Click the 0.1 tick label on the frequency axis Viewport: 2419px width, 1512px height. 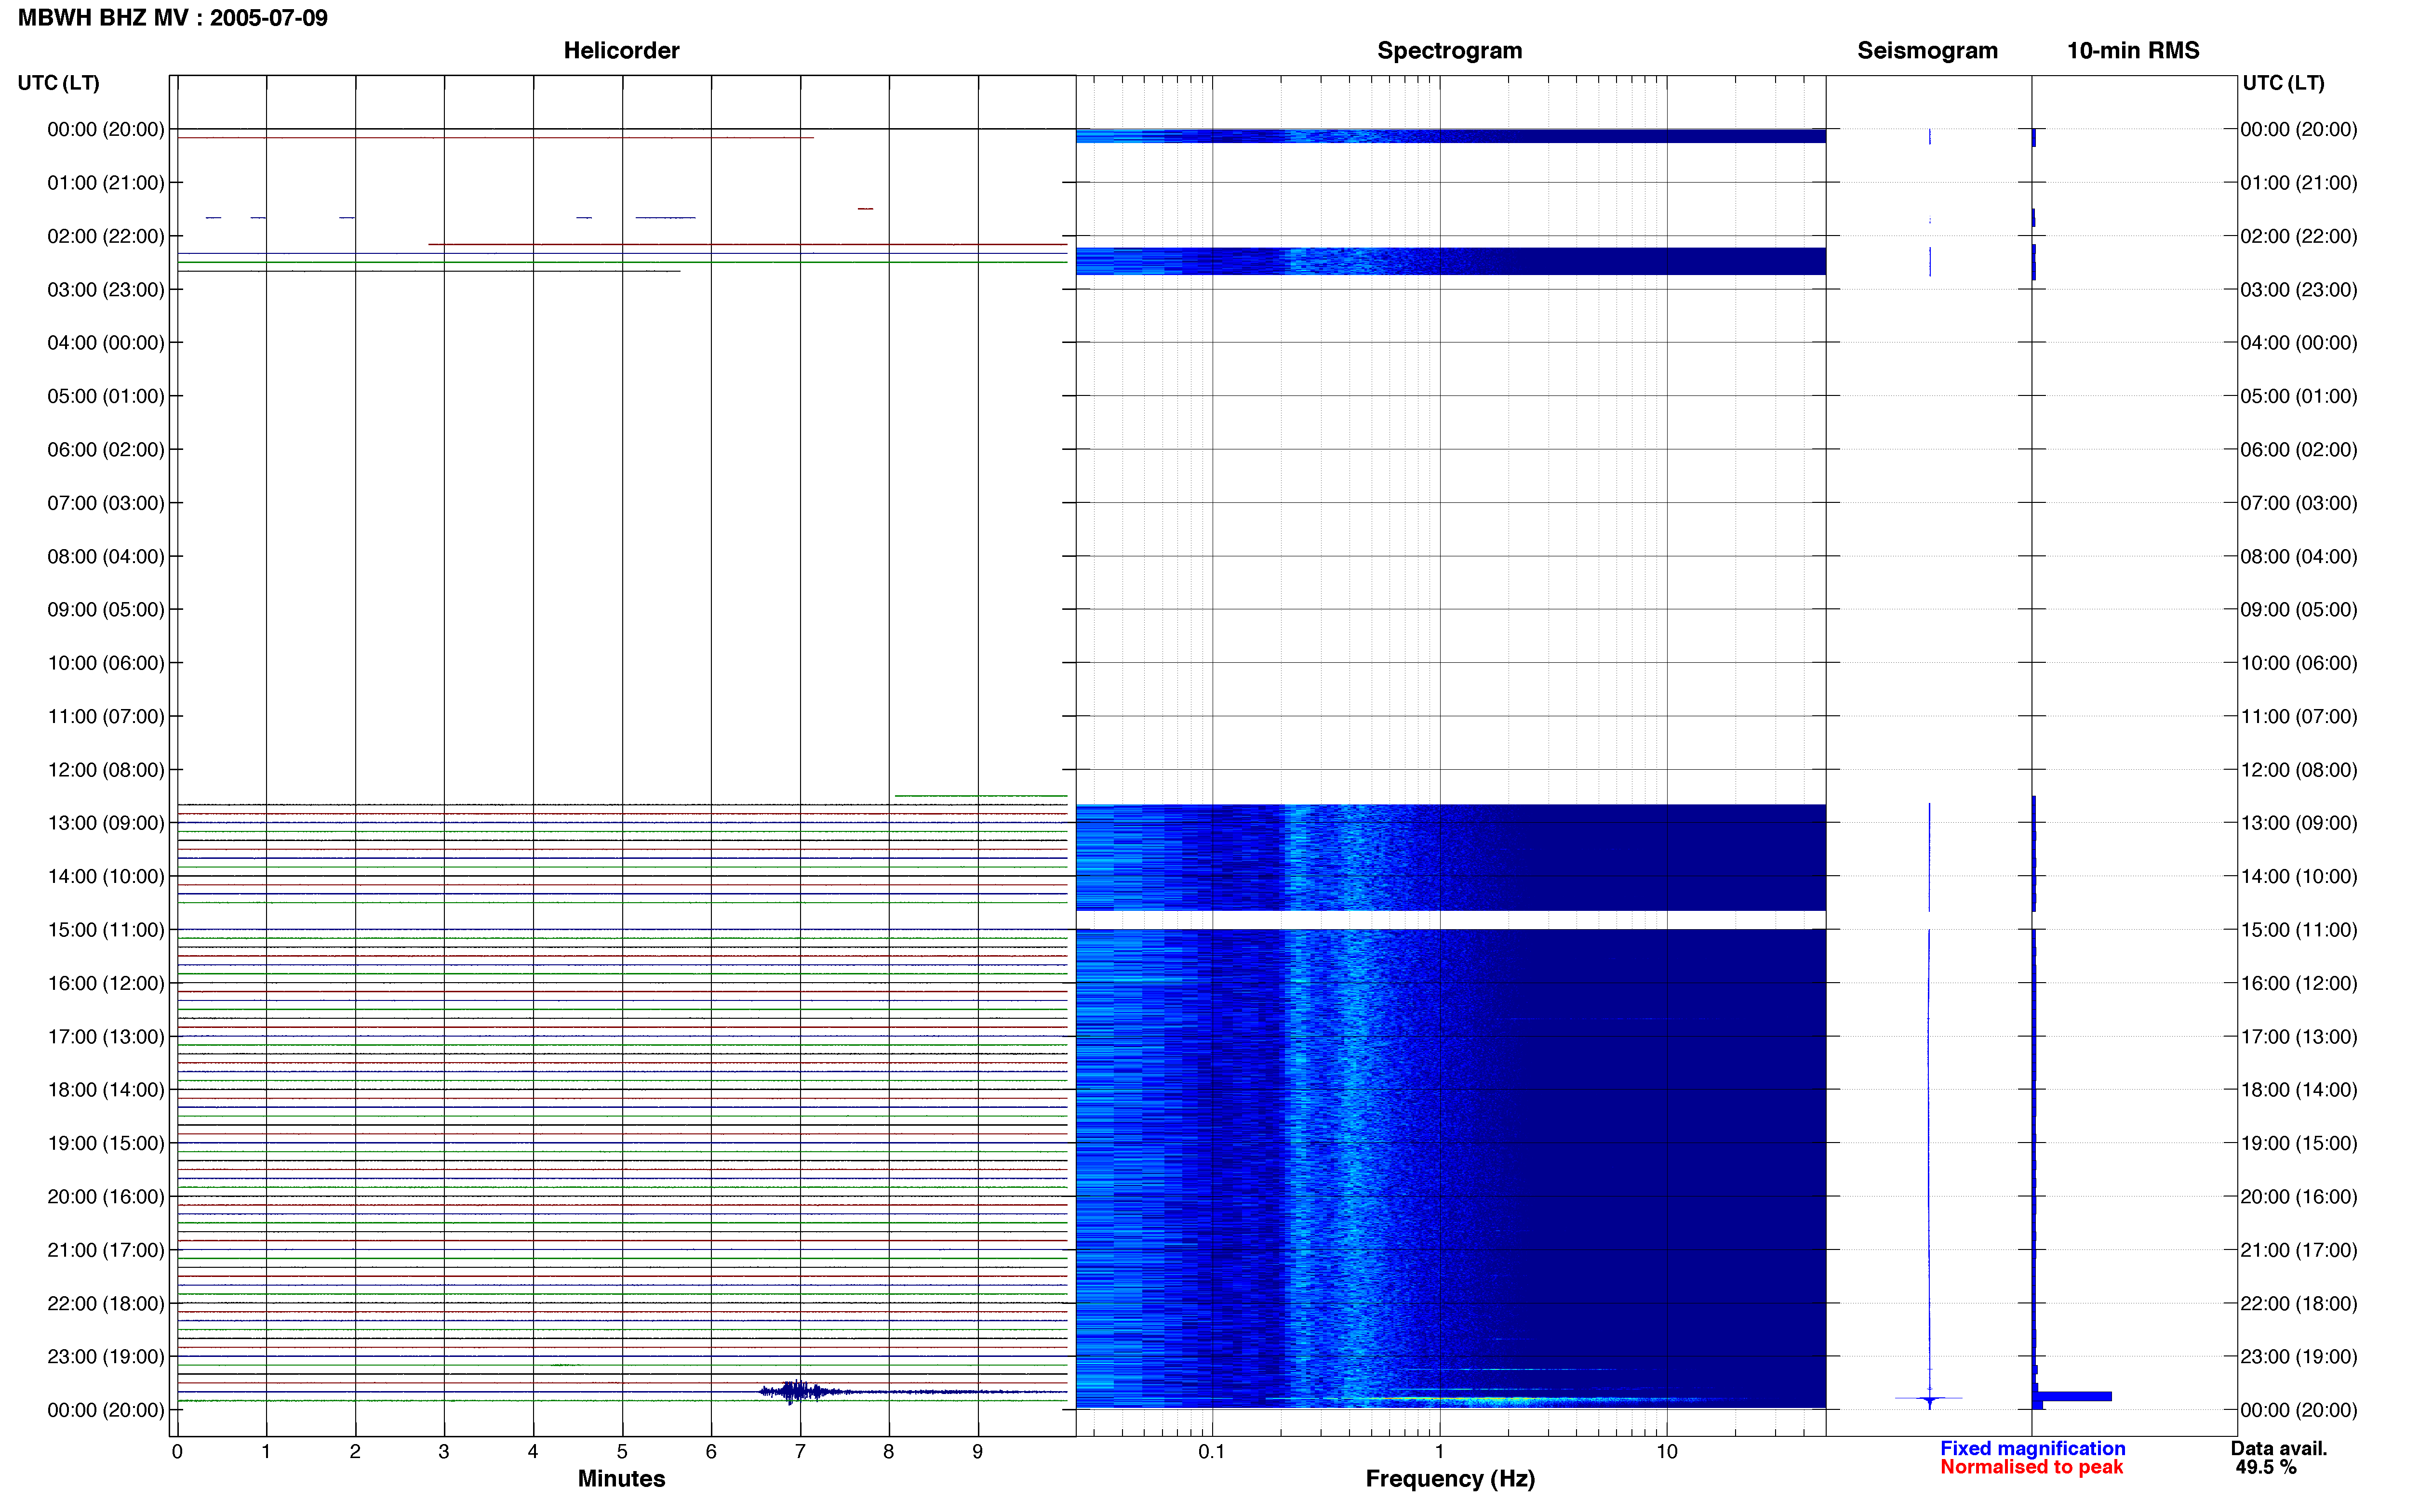click(1212, 1452)
